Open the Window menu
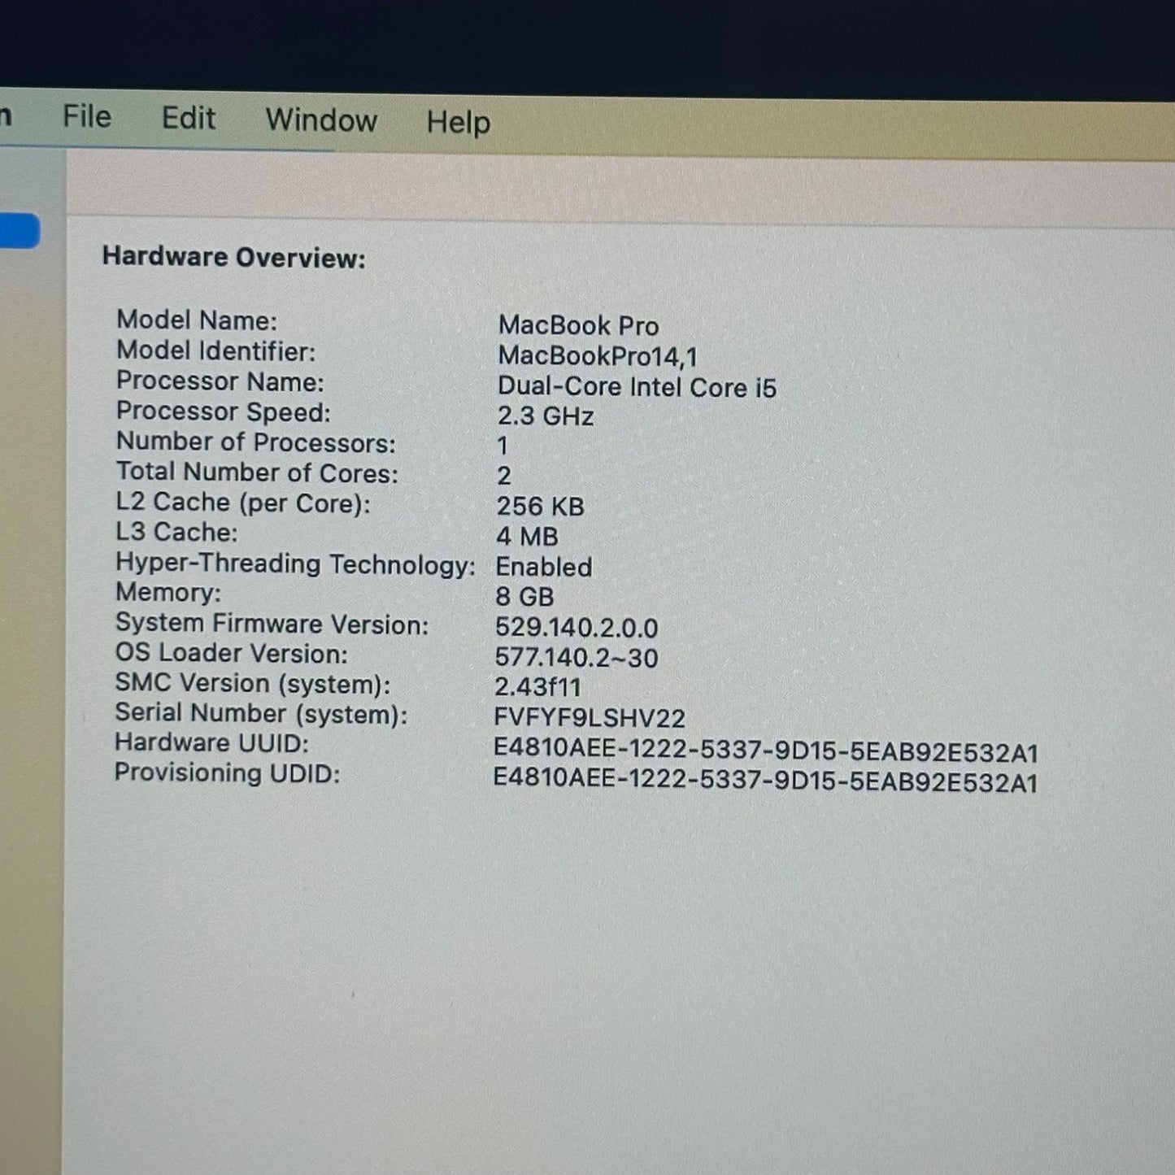The height and width of the screenshot is (1175, 1175). pyautogui.click(x=321, y=120)
